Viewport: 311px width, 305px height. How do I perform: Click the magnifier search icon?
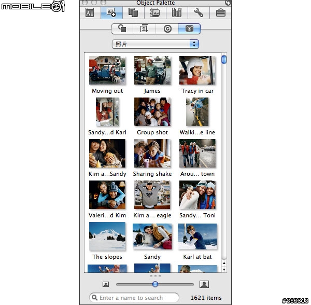pyautogui.click(x=95, y=297)
